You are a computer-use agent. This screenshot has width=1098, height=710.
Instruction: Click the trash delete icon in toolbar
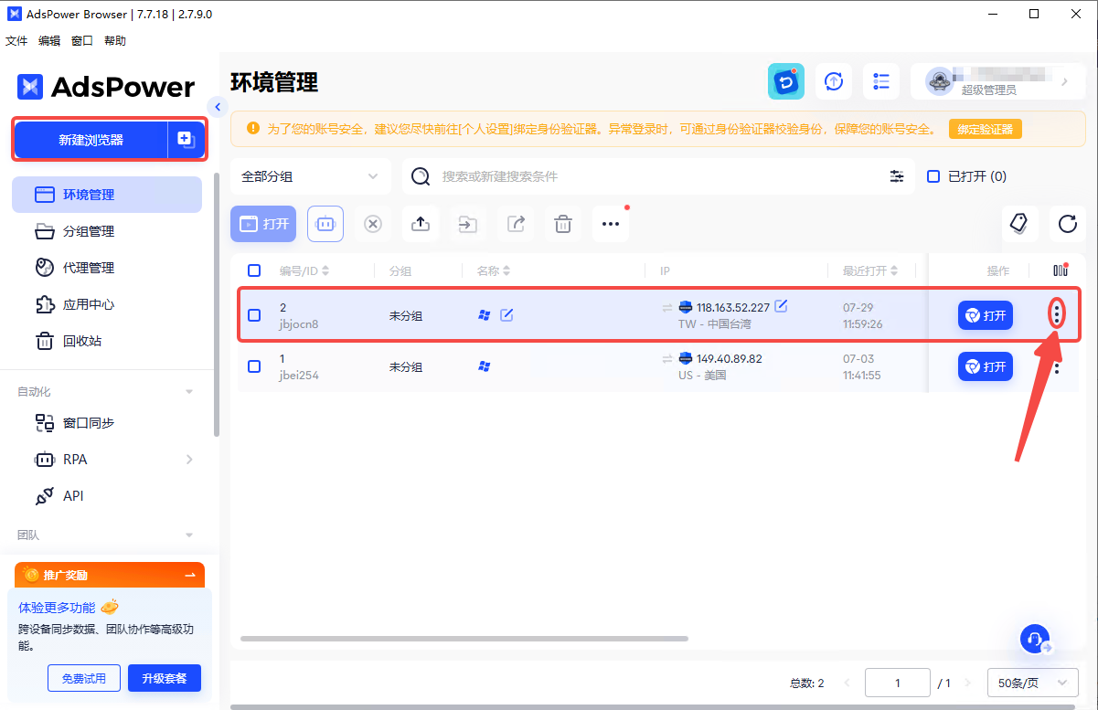pos(563,224)
